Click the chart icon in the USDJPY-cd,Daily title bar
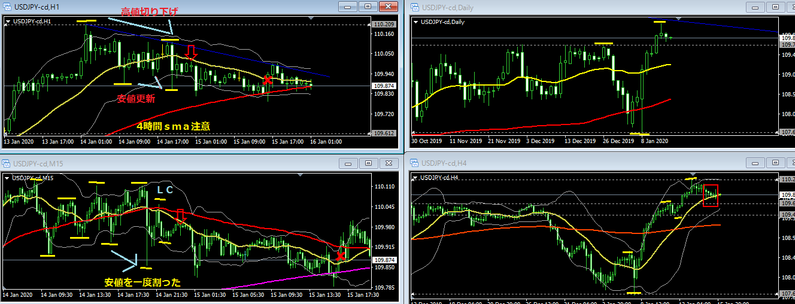Viewport: 795px width, 304px height. [414, 7]
